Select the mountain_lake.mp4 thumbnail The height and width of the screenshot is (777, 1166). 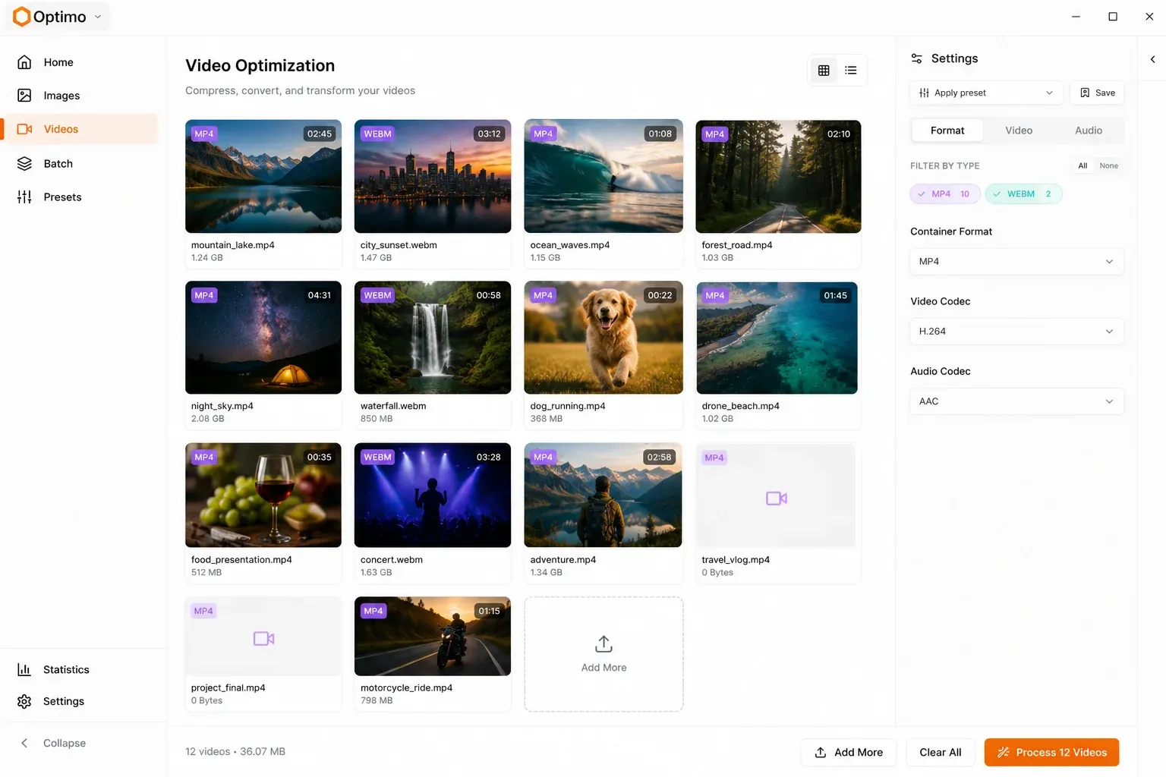coord(263,176)
